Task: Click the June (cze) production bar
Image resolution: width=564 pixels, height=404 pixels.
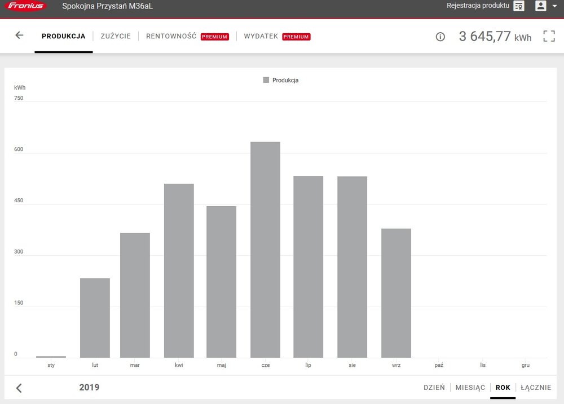Action: (x=265, y=250)
